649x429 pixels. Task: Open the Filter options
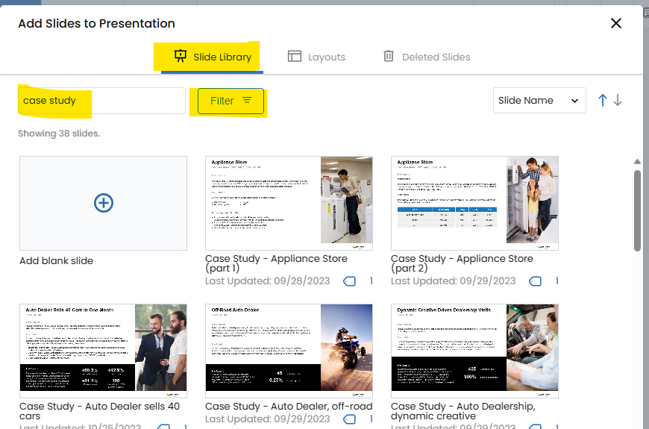[x=231, y=101]
